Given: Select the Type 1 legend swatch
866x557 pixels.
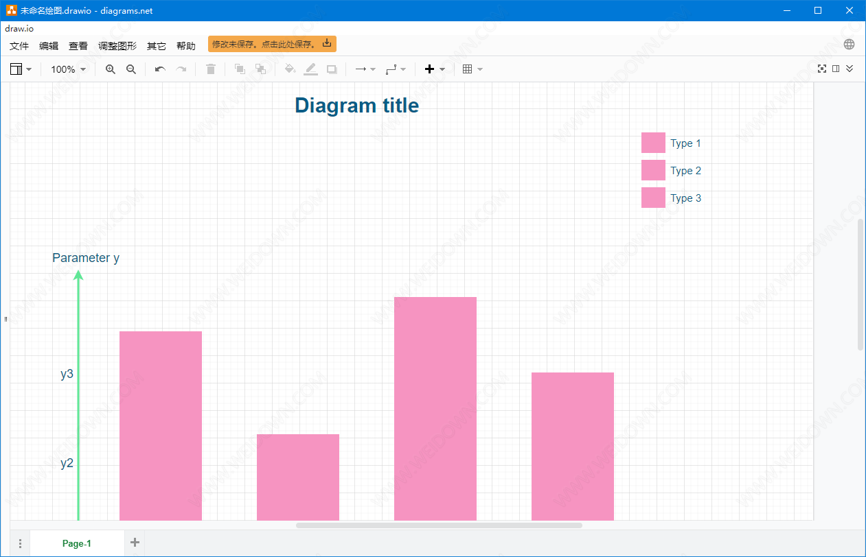Looking at the screenshot, I should (x=653, y=143).
